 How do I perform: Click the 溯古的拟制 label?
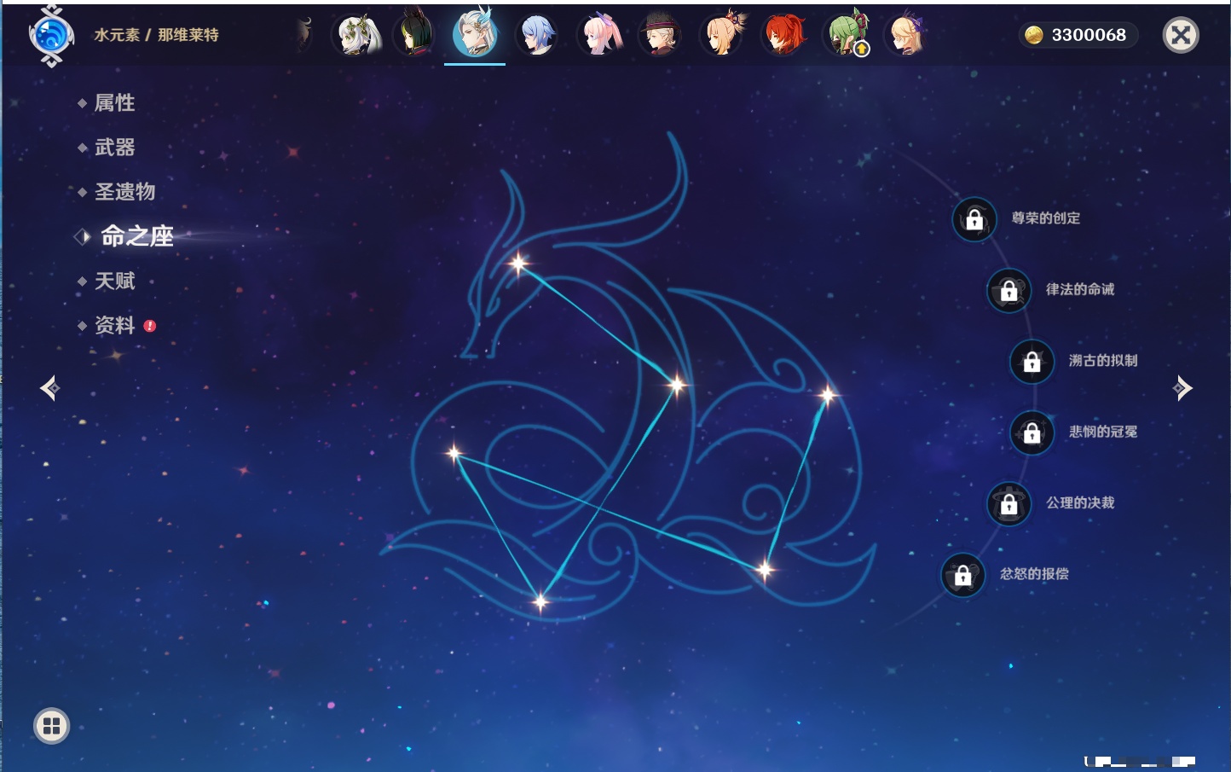[1103, 361]
